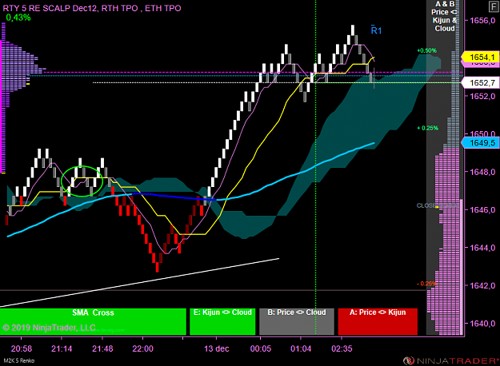500x366 pixels.
Task: Click the 21:48 time axis label
Action: (102, 348)
